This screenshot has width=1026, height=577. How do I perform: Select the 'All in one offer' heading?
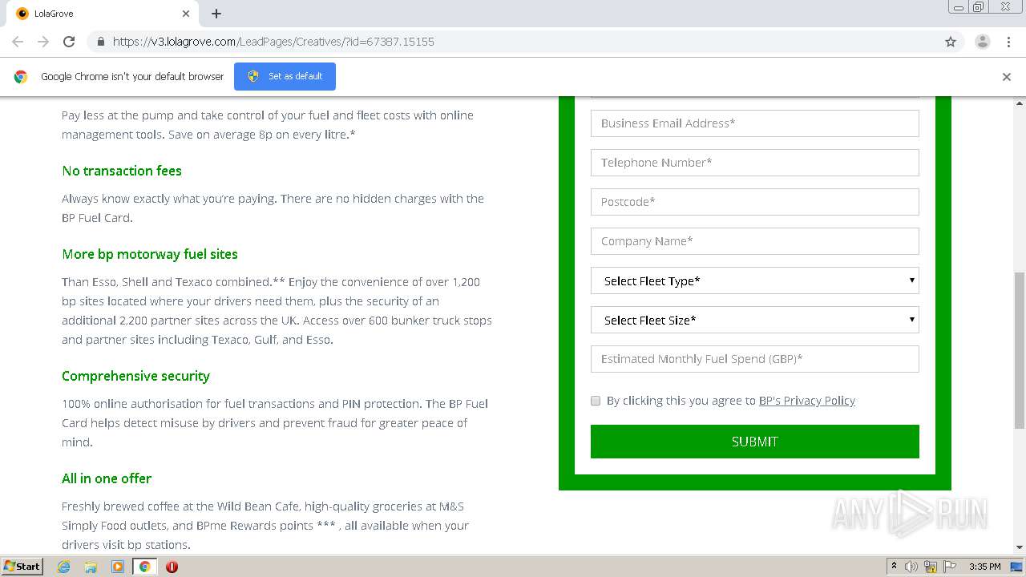107,478
